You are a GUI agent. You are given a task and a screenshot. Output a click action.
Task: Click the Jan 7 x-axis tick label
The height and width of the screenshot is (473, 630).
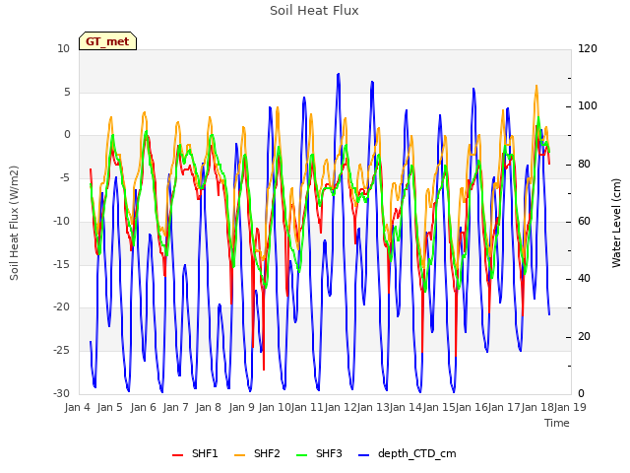(x=175, y=407)
